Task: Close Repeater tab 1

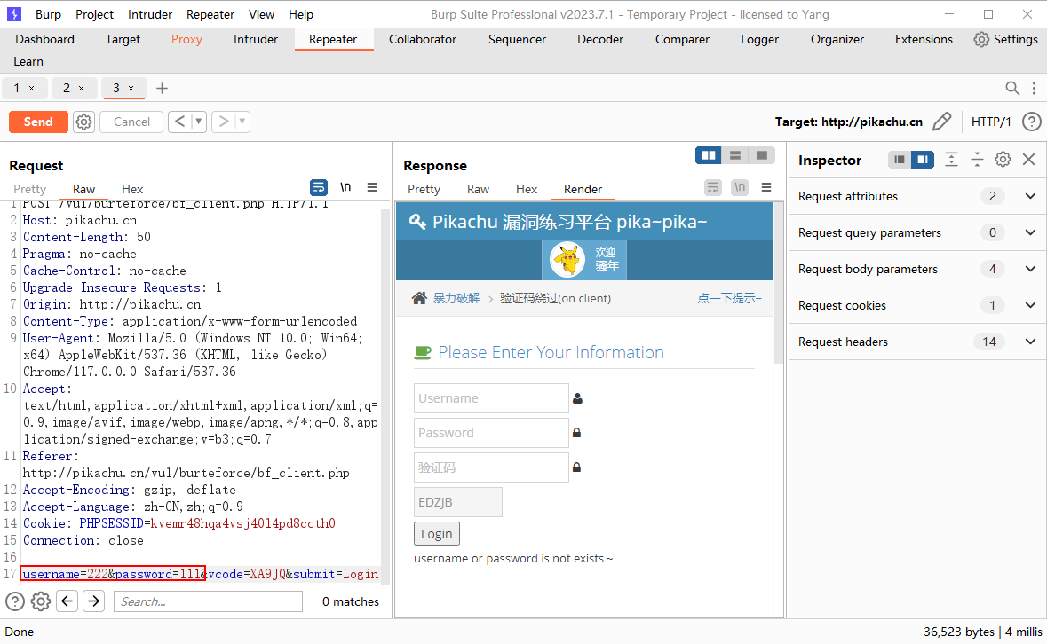Action: click(x=31, y=88)
